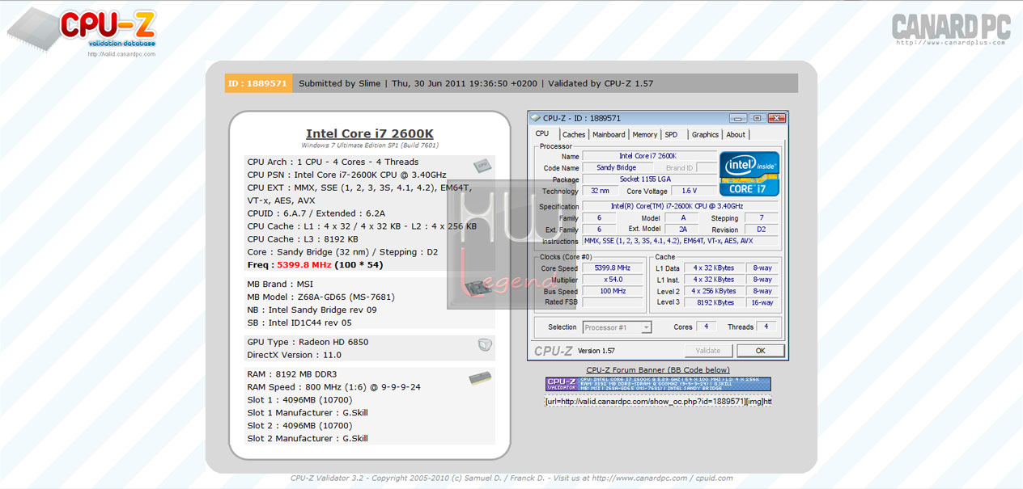Screen dimensions: 1023x489
Task: Click the Name field in CPU-Z window
Action: coord(649,156)
